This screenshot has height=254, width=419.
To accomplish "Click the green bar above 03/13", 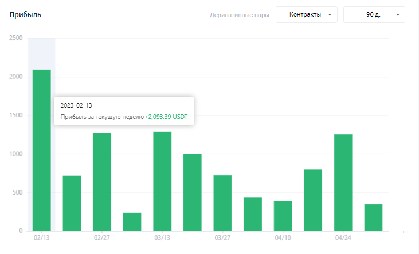I will (162, 181).
